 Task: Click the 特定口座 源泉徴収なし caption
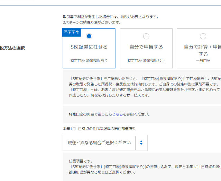(x=146, y=60)
